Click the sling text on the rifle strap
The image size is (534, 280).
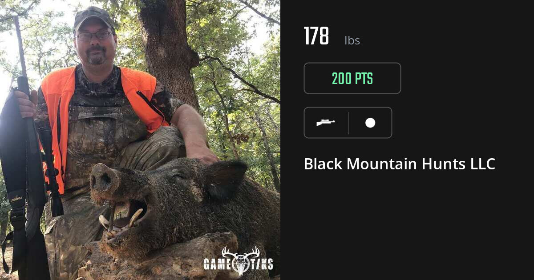[x=16, y=198]
